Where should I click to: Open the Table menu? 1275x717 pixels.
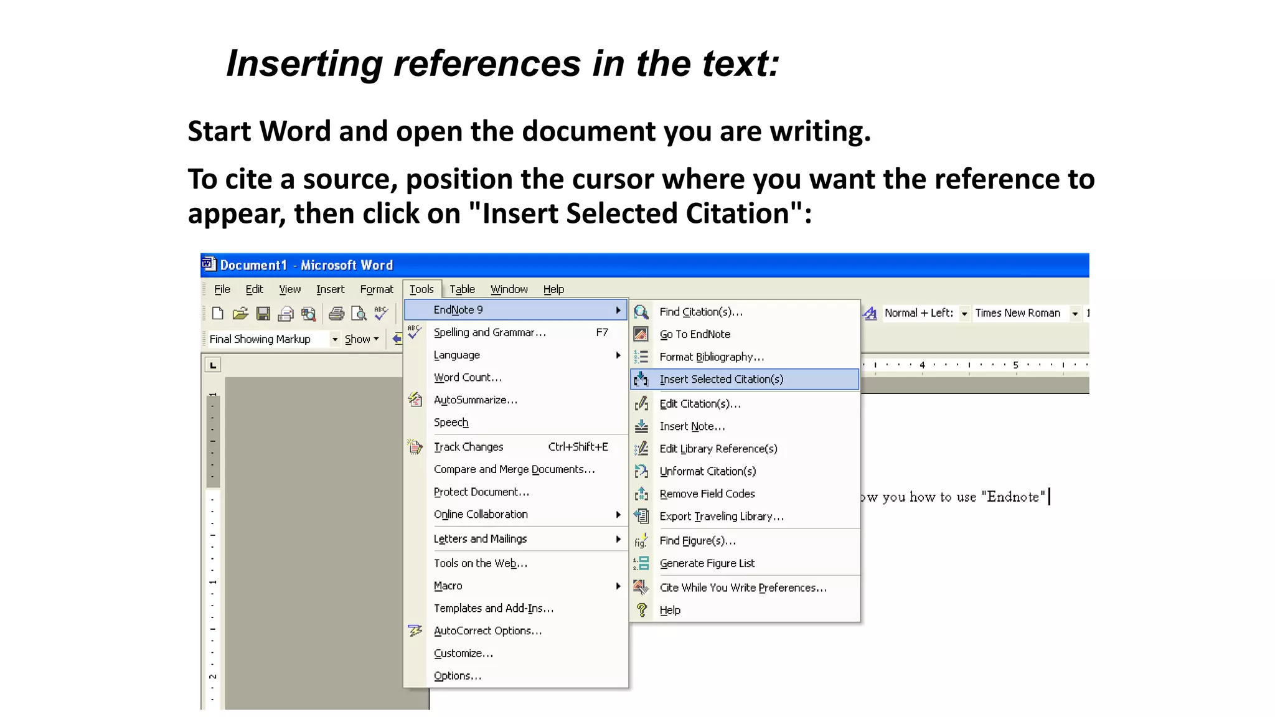pyautogui.click(x=462, y=289)
